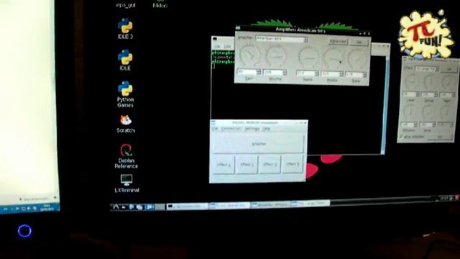460x259 pixels.
Task: Open the effect type dropdown in Effect window
Action: click(426, 69)
